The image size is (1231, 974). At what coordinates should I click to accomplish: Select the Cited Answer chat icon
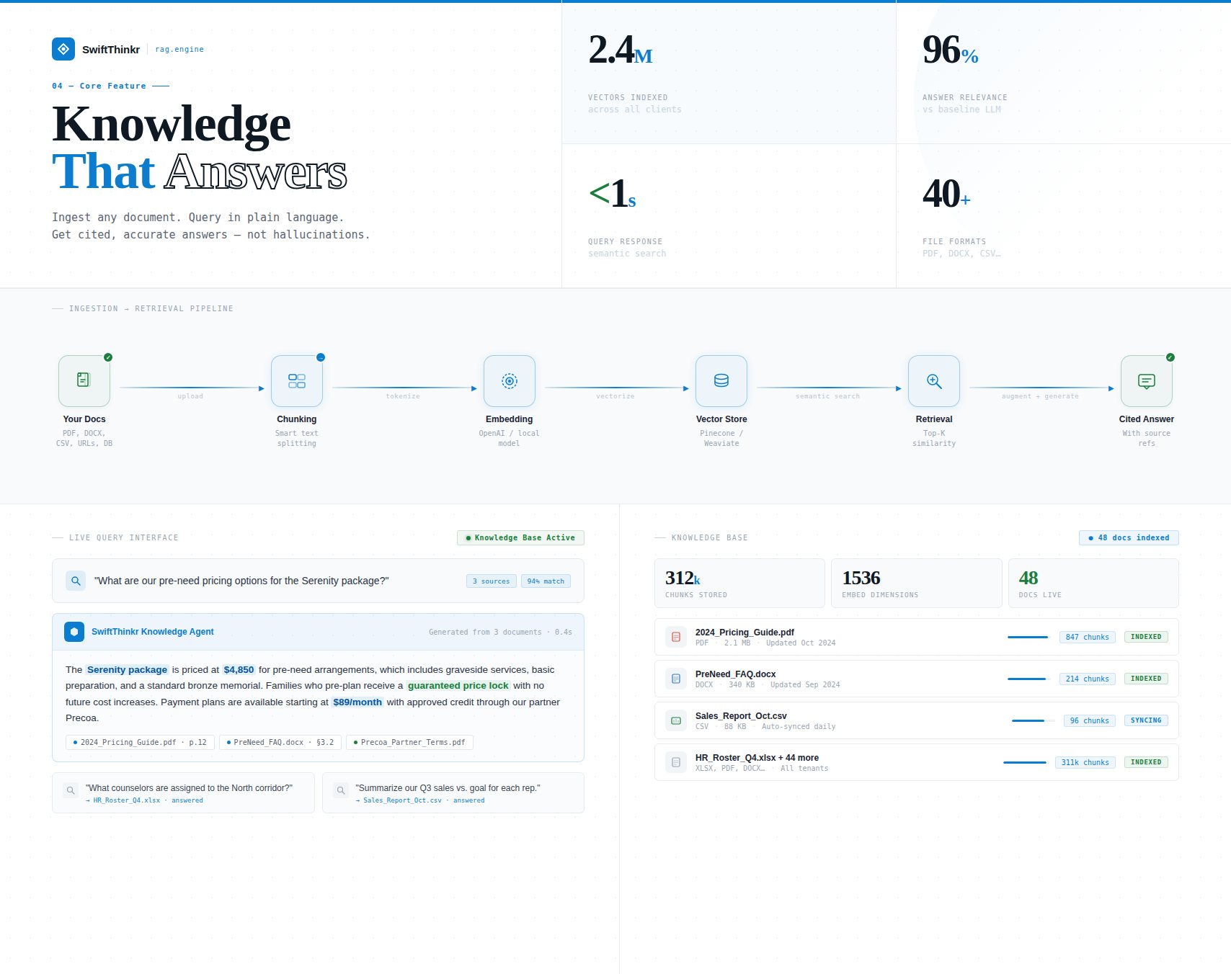[1147, 381]
